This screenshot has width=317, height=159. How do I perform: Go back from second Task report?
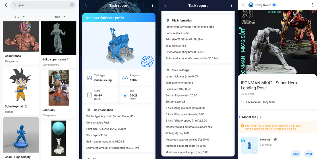point(165,5)
